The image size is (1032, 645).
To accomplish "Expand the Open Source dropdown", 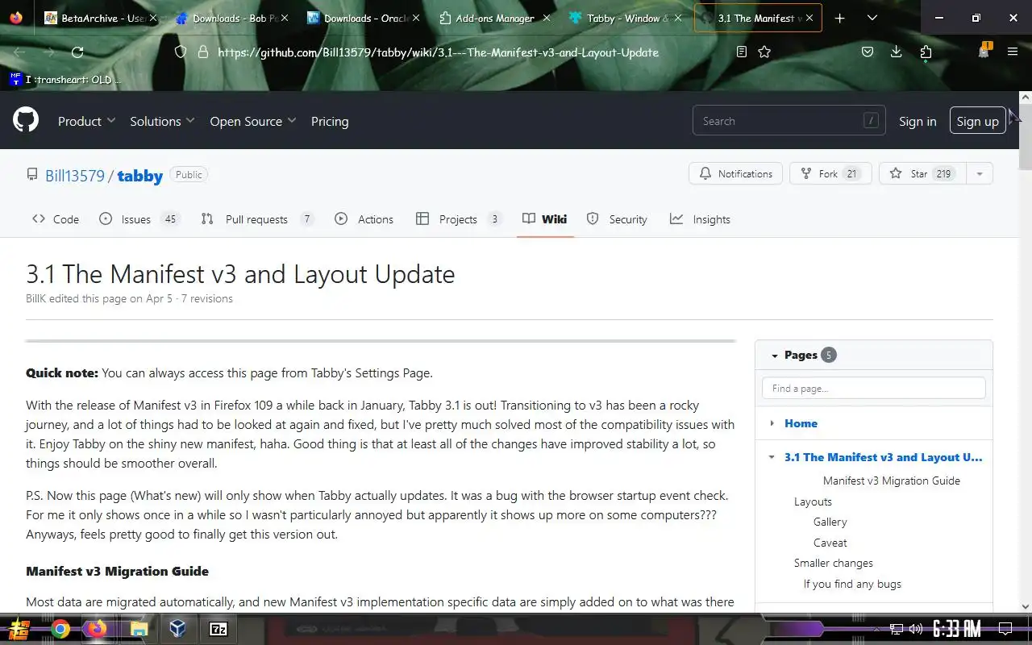I will click(253, 121).
